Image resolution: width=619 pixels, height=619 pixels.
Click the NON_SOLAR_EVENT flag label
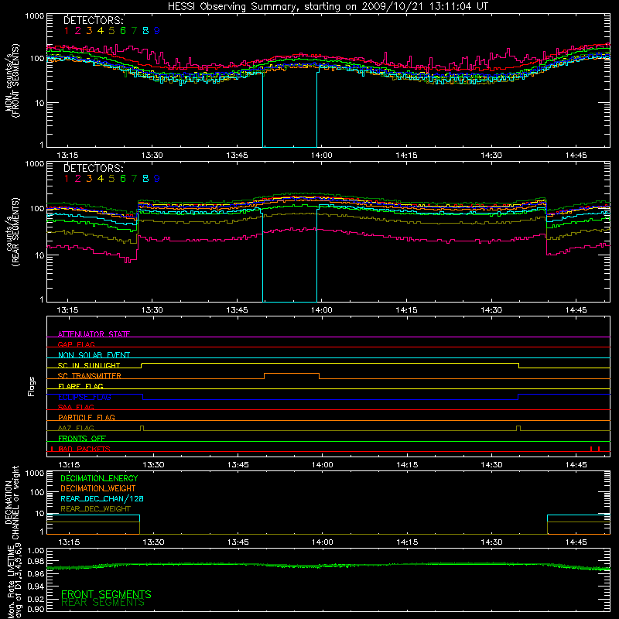[94, 355]
